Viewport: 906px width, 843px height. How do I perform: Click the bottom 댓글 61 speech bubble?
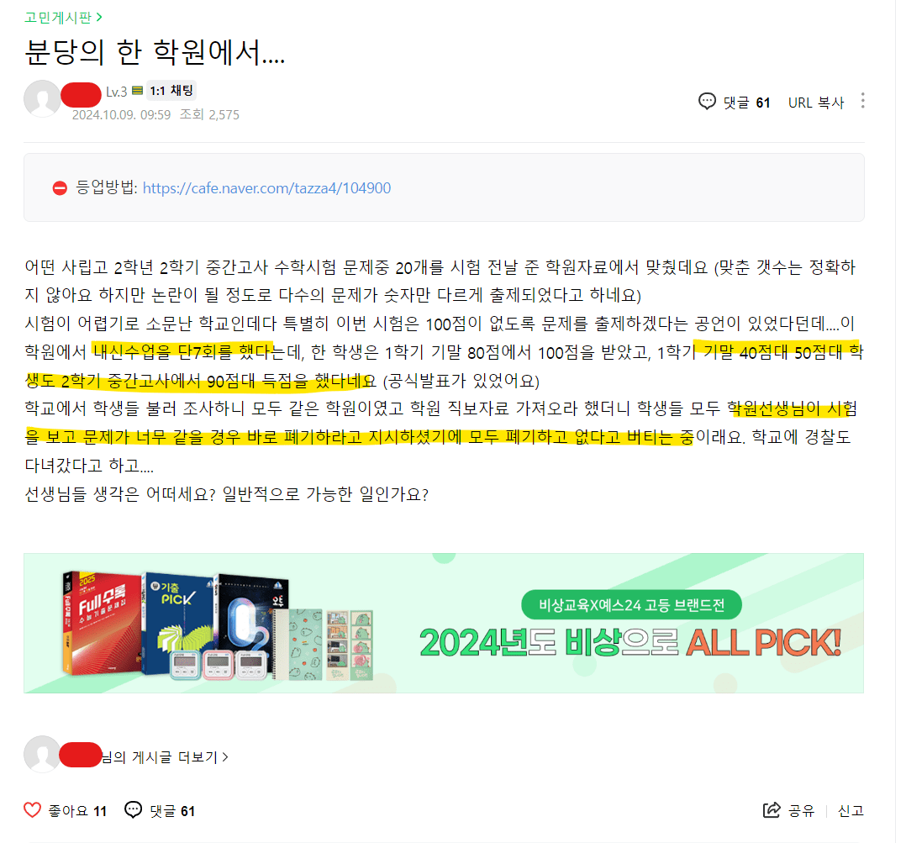(x=134, y=810)
